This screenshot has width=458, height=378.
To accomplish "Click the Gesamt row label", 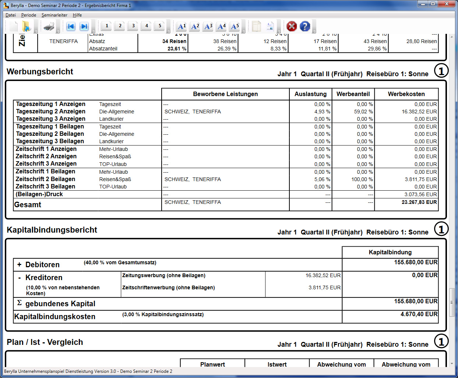I will 28,205.
